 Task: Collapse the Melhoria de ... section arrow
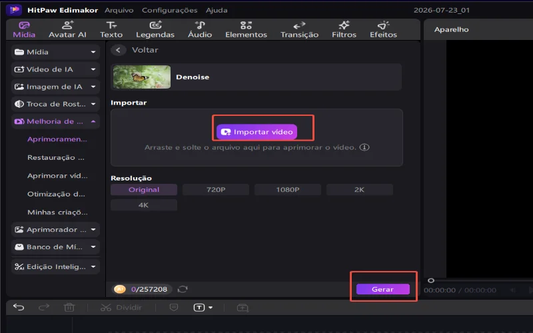[x=93, y=121]
